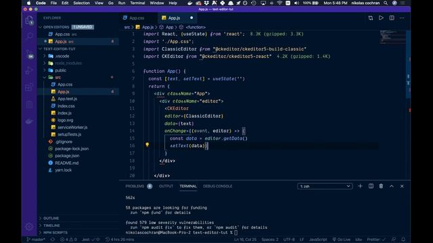This screenshot has height=243, width=433.
Task: Open the Search view in activity bar
Action: click(29, 36)
